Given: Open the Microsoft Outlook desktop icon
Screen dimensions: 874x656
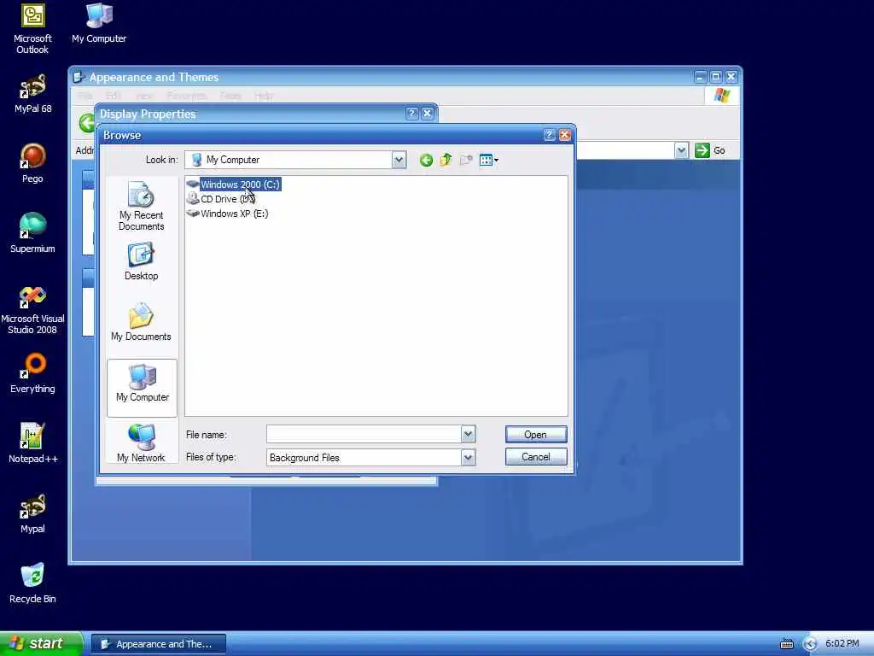Looking at the screenshot, I should (32, 29).
